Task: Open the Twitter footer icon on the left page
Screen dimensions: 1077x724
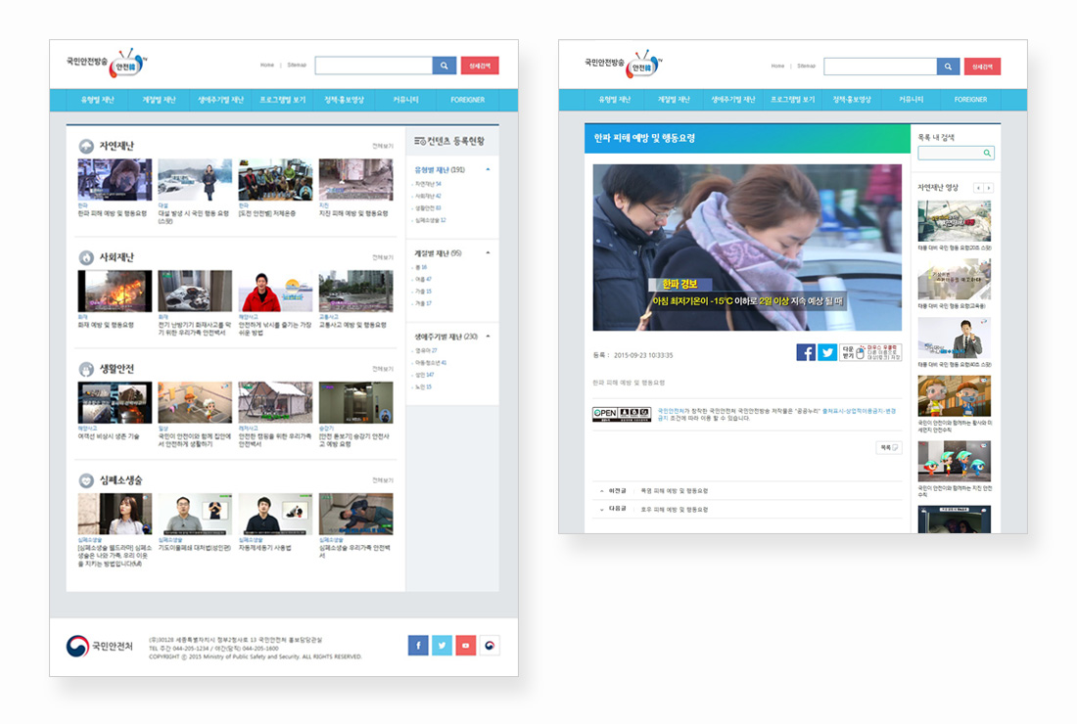Action: point(442,645)
